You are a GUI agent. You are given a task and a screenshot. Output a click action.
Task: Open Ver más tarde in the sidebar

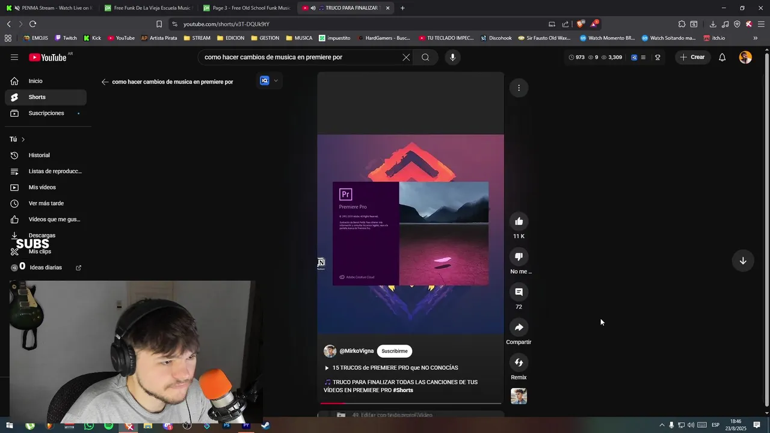(x=46, y=203)
